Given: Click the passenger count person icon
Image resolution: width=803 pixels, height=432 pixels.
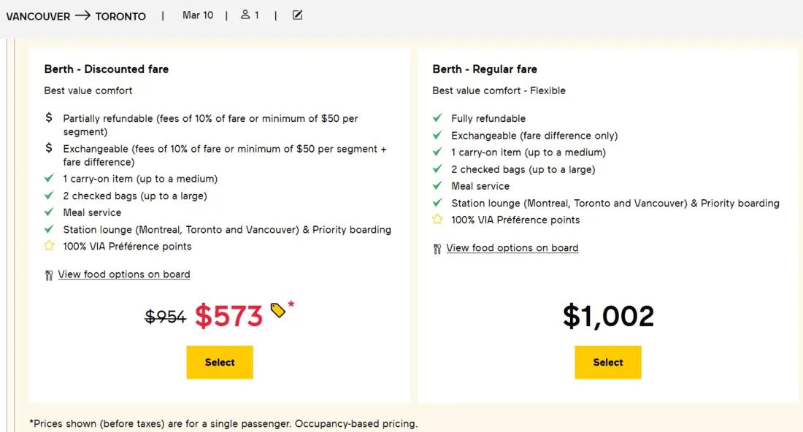Looking at the screenshot, I should click(x=245, y=15).
